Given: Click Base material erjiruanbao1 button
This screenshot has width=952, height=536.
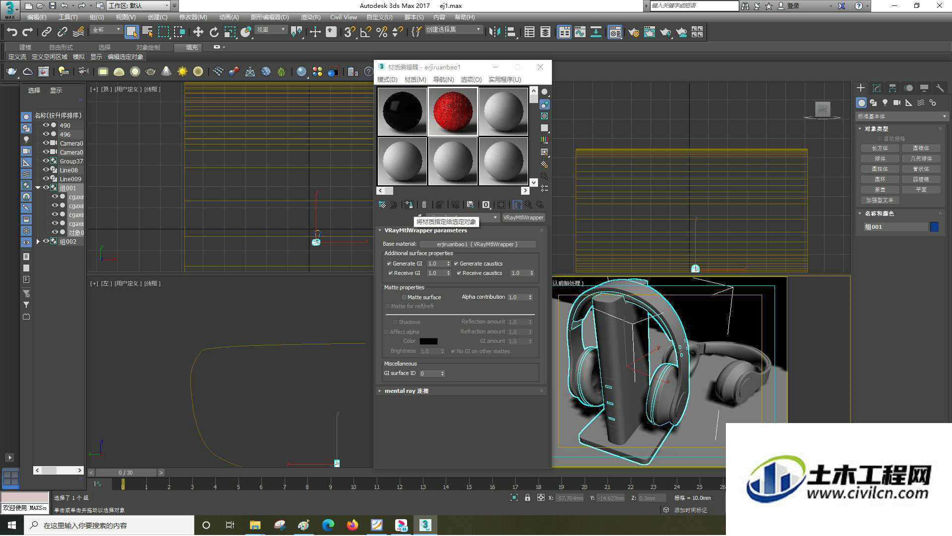Looking at the screenshot, I should tap(477, 245).
